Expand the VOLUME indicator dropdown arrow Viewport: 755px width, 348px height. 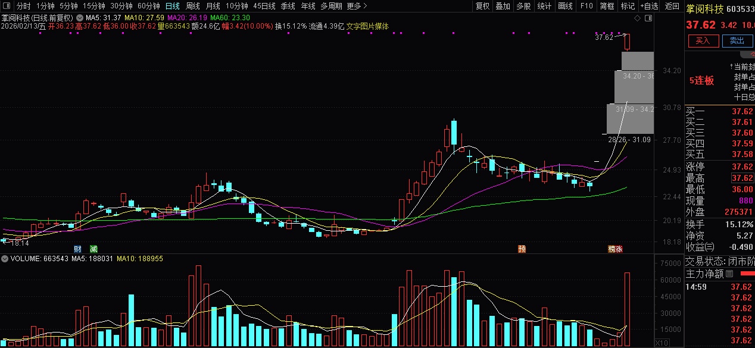pyautogui.click(x=5, y=259)
